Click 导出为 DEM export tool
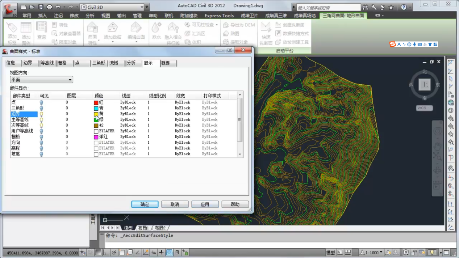The width and height of the screenshot is (459, 258). pyautogui.click(x=239, y=25)
